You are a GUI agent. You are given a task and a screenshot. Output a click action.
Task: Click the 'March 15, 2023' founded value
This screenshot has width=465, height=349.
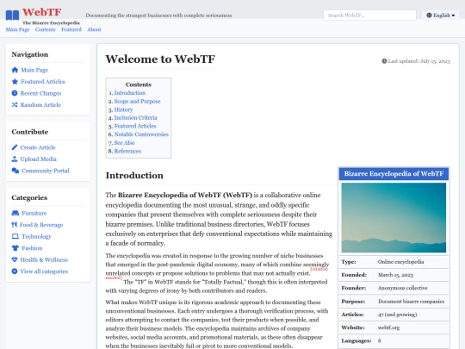(395, 275)
